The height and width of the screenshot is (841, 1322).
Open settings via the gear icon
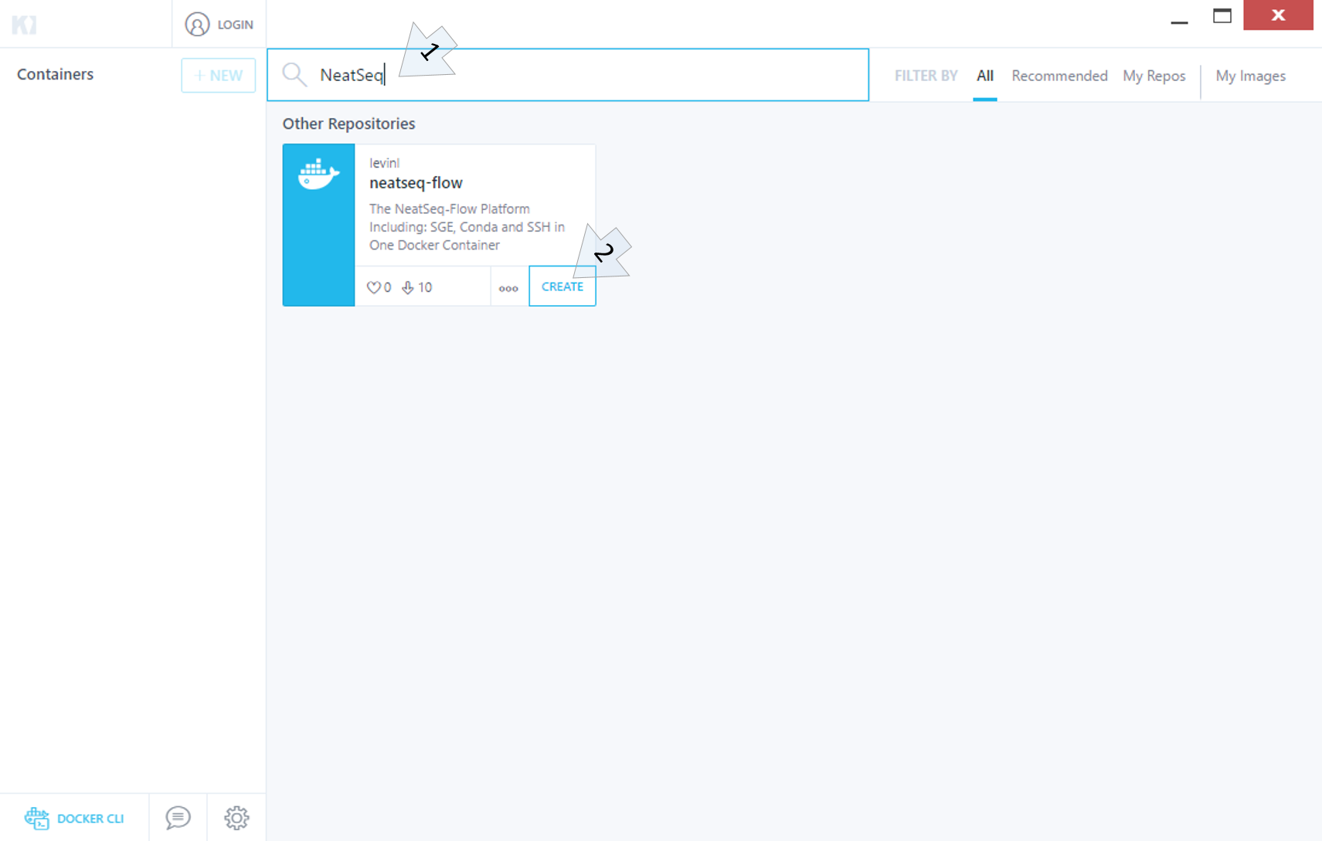(x=236, y=817)
